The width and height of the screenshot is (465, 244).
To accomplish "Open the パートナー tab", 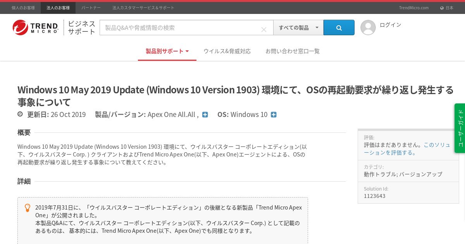I will coord(91,8).
